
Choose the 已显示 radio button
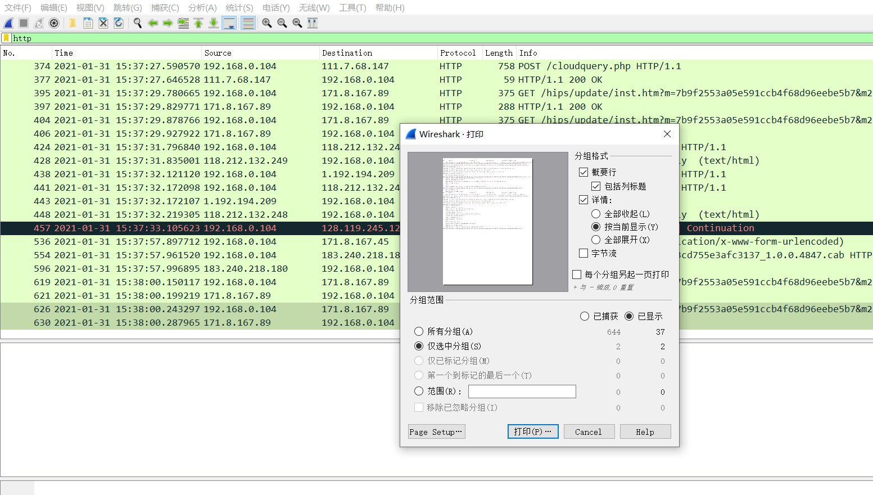629,316
